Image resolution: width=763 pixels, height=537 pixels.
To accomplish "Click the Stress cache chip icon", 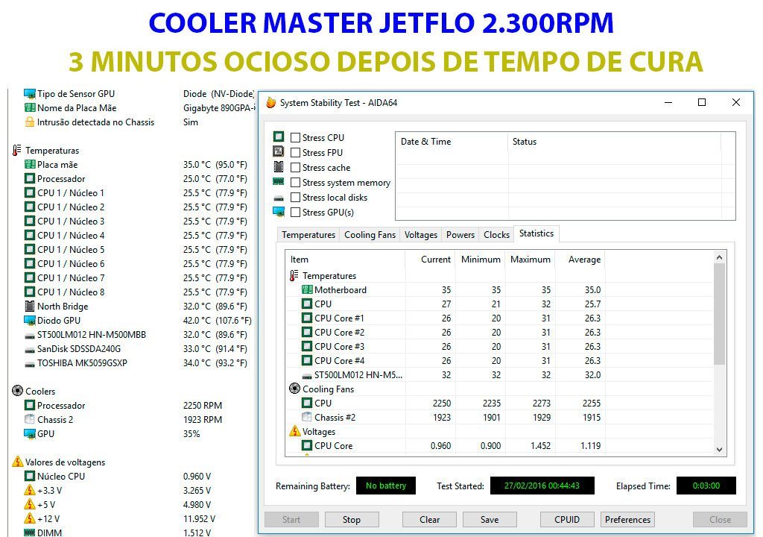I will [x=279, y=166].
